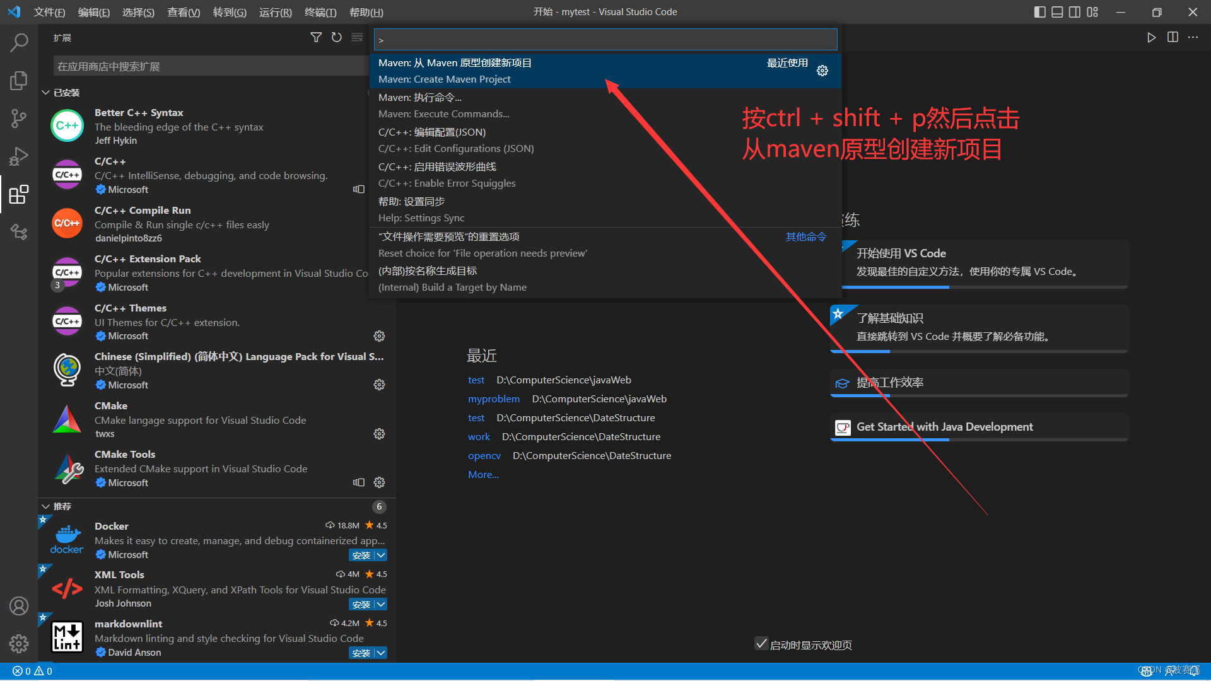This screenshot has width=1211, height=681.
Task: Click the extension marketplace search box
Action: [211, 66]
